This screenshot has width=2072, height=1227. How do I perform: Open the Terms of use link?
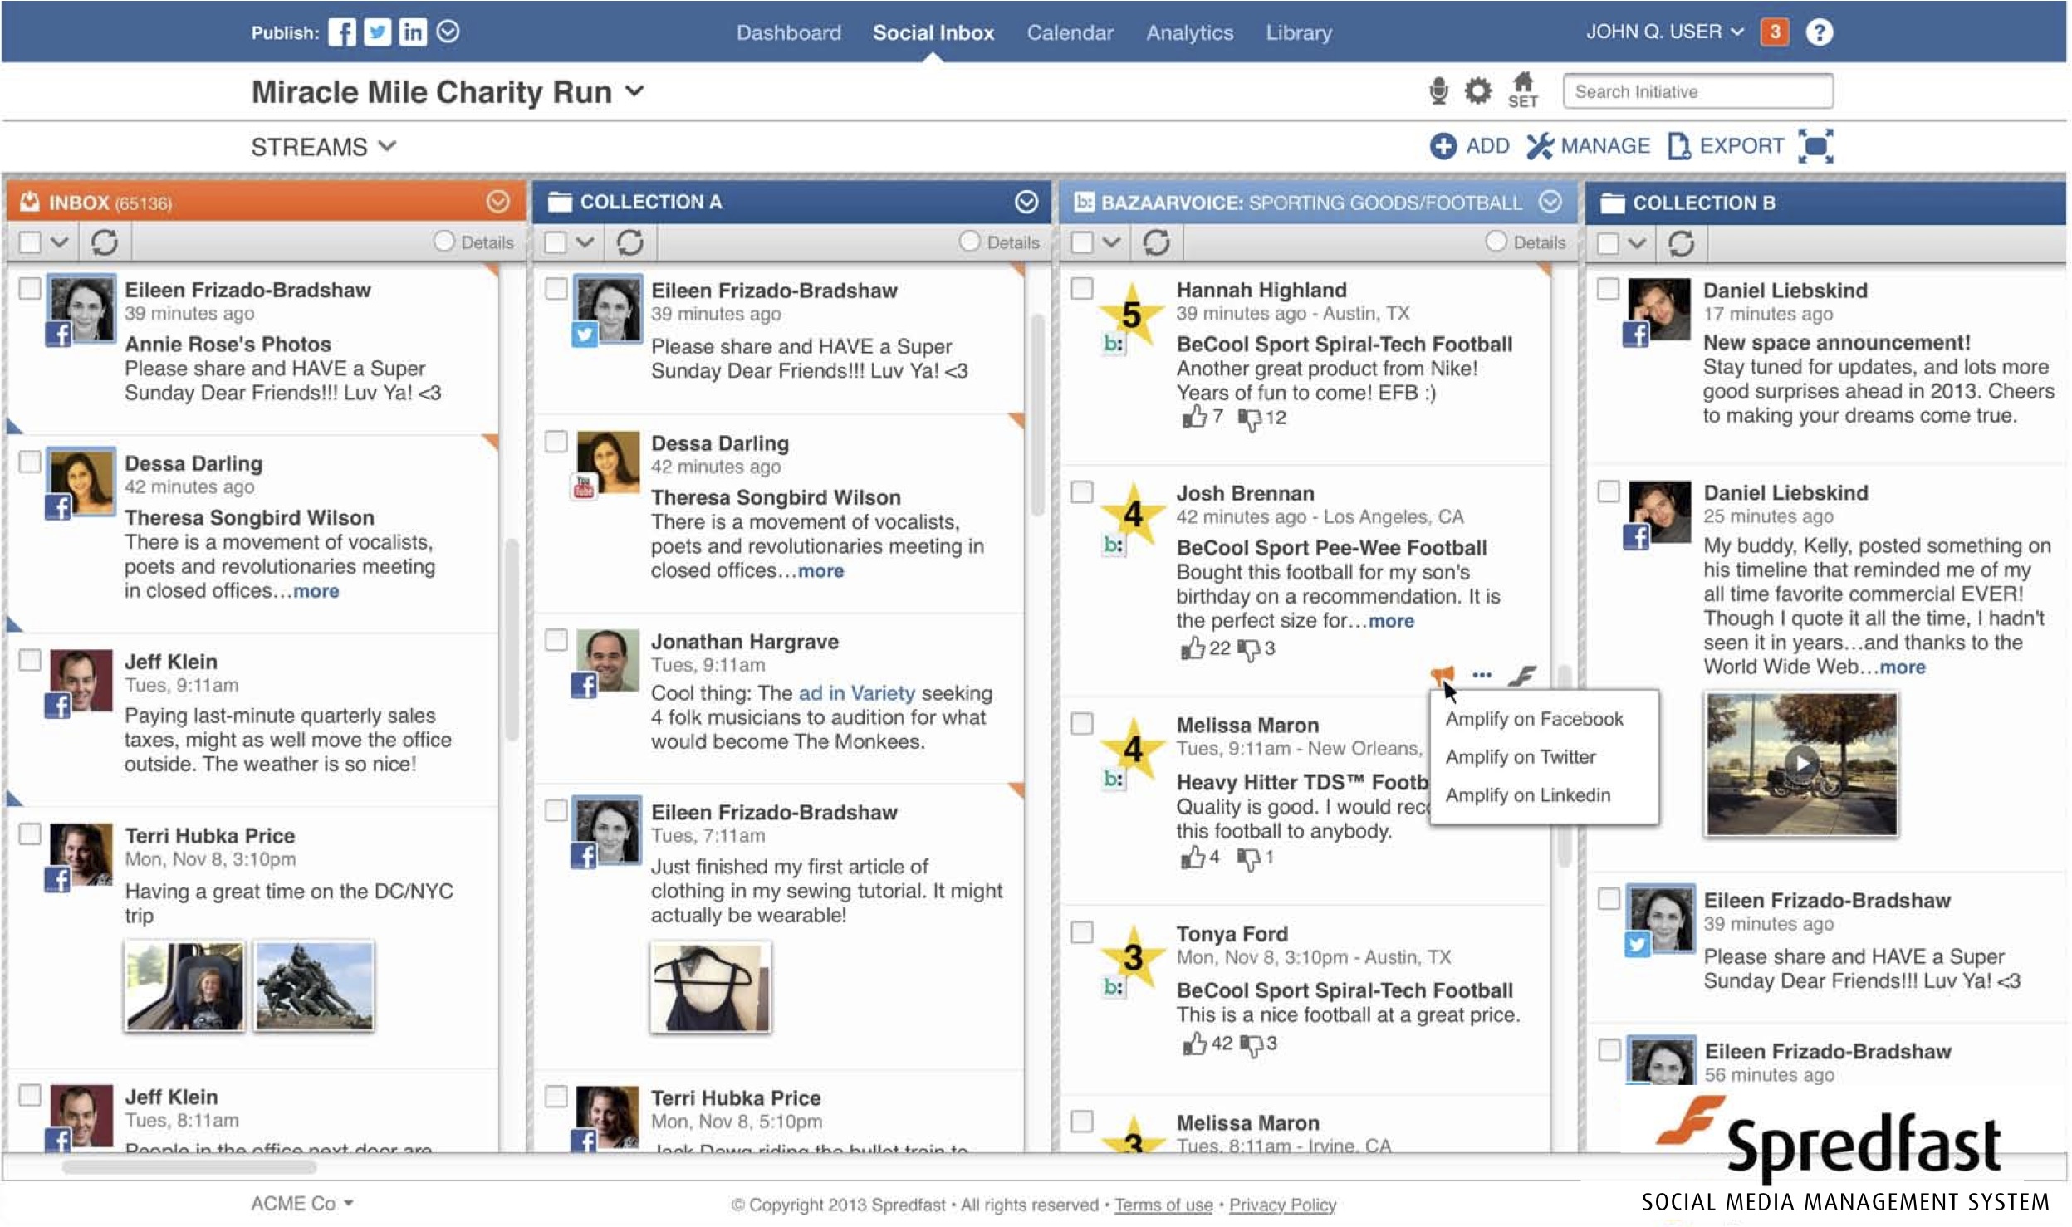point(1163,1205)
